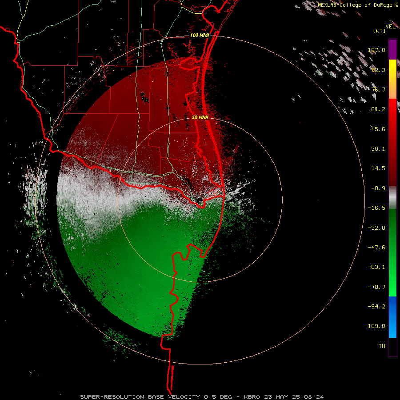
Task: Click the purple segment of velocity color bar
Action: click(392, 49)
